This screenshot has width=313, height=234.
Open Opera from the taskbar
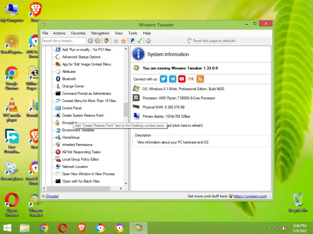63,228
